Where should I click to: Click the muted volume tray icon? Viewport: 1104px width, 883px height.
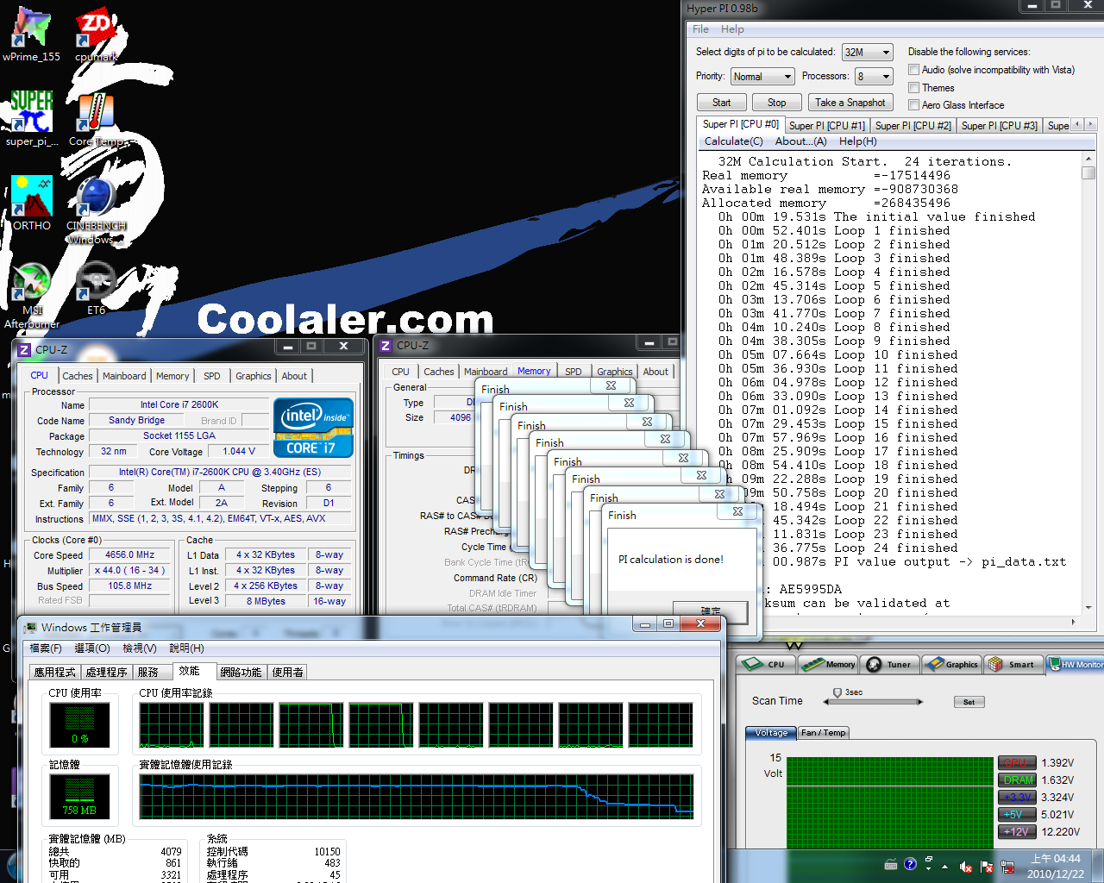click(966, 867)
